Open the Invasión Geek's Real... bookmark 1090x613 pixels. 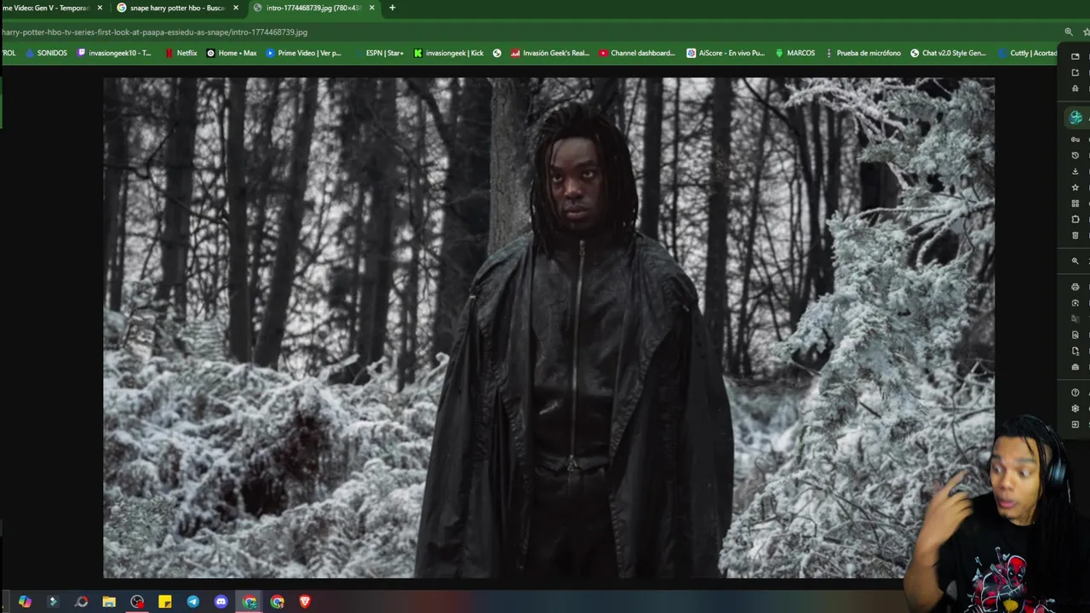coord(550,53)
